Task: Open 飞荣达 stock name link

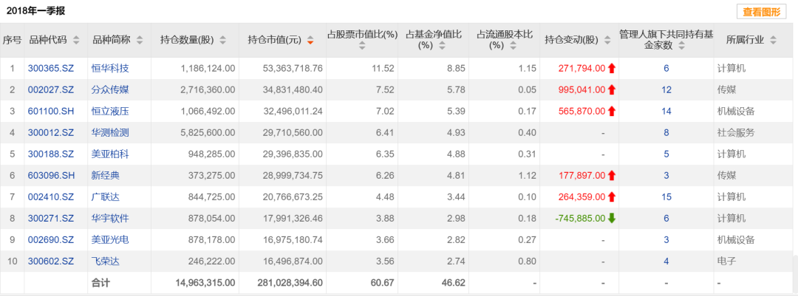Action: (x=106, y=262)
